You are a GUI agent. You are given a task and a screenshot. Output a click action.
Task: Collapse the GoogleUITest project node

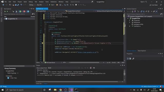128,18
